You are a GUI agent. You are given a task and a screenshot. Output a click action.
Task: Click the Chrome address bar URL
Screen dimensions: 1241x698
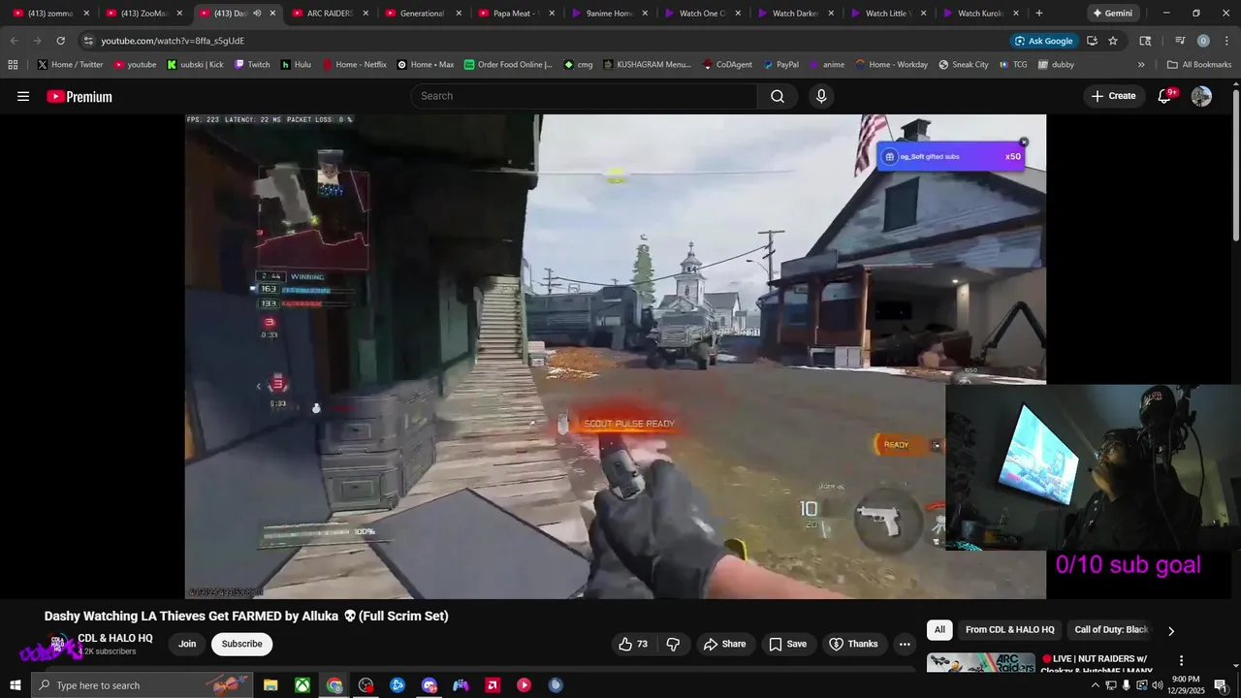[173, 41]
